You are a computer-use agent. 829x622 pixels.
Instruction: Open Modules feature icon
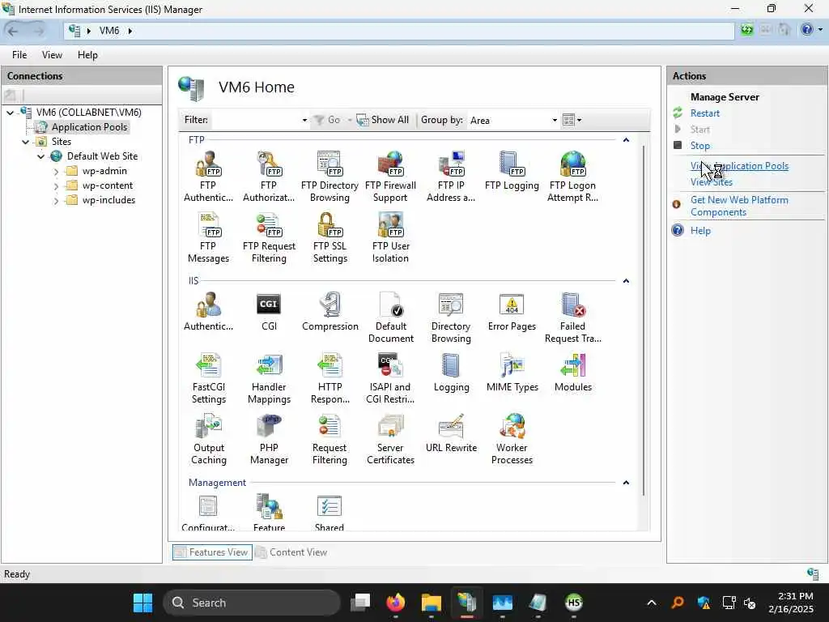(572, 373)
